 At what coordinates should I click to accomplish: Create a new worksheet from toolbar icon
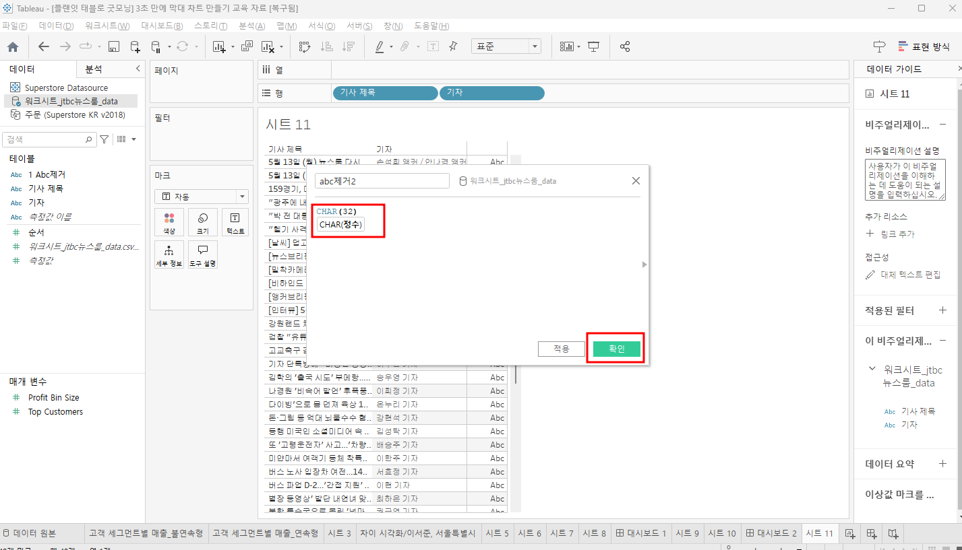(219, 46)
